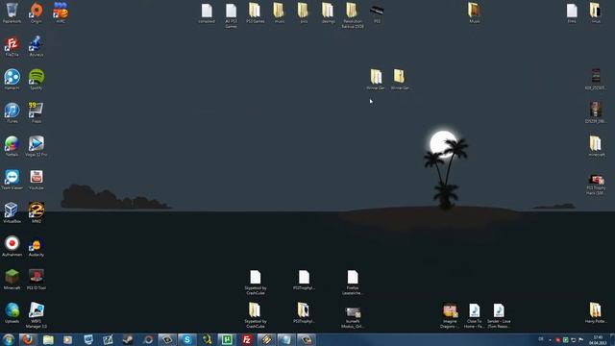Open the YouTube desktop shortcut
Image resolution: width=615 pixels, height=346 pixels.
pos(37,180)
